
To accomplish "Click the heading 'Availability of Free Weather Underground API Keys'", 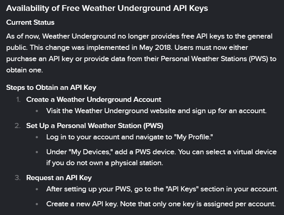I will pyautogui.click(x=107, y=8).
